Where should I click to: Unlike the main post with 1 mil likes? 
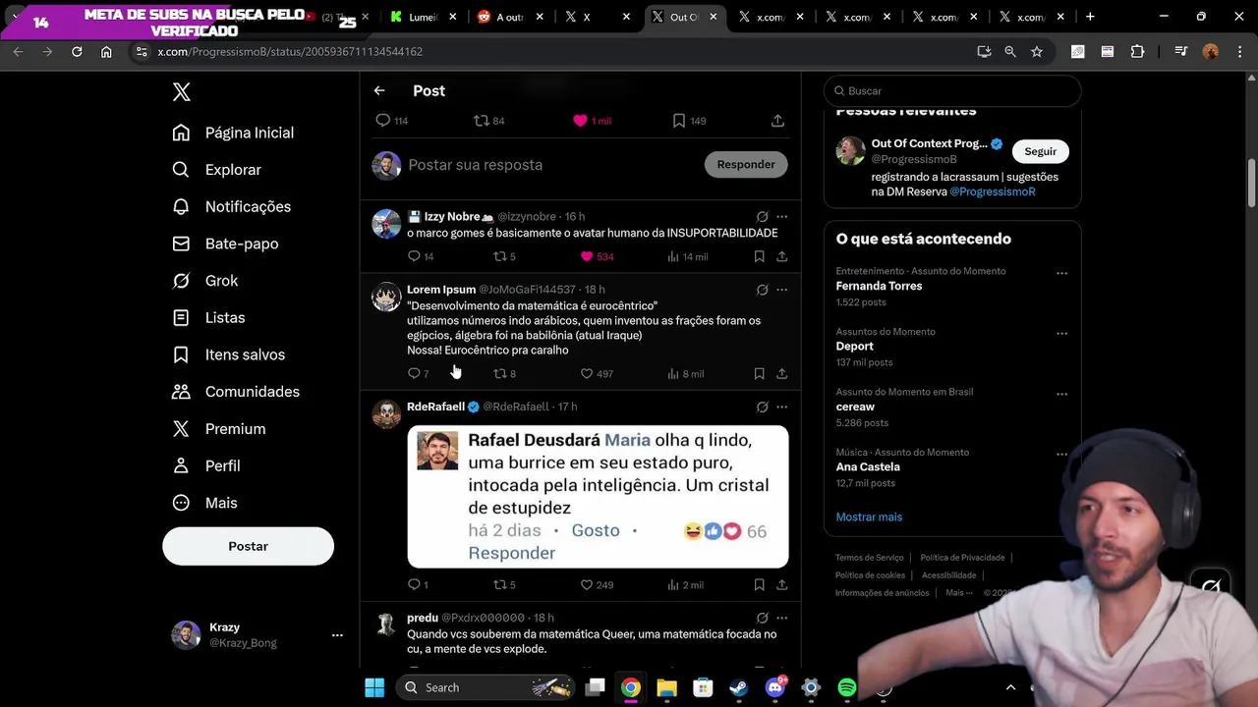[580, 120]
